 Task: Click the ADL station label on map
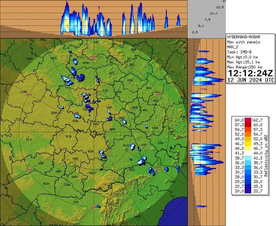97,42
